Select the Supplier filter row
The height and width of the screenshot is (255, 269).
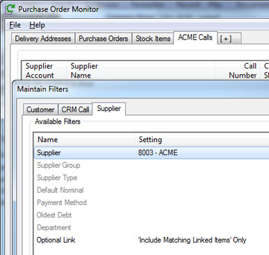tap(152, 152)
